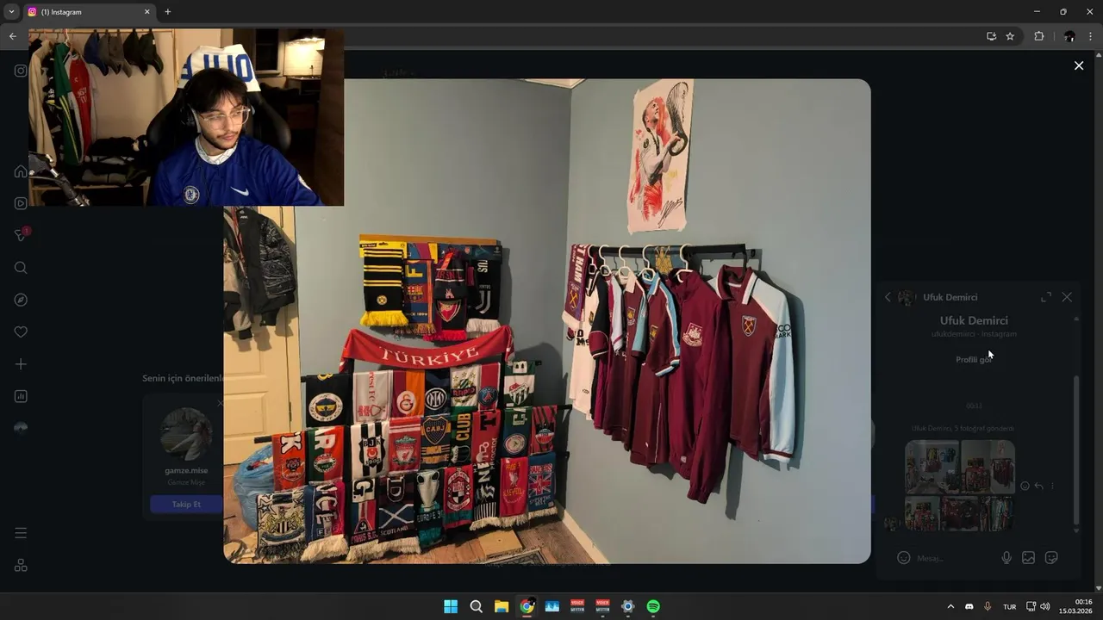Switch the TUR keyboard language indicator

tap(1009, 607)
